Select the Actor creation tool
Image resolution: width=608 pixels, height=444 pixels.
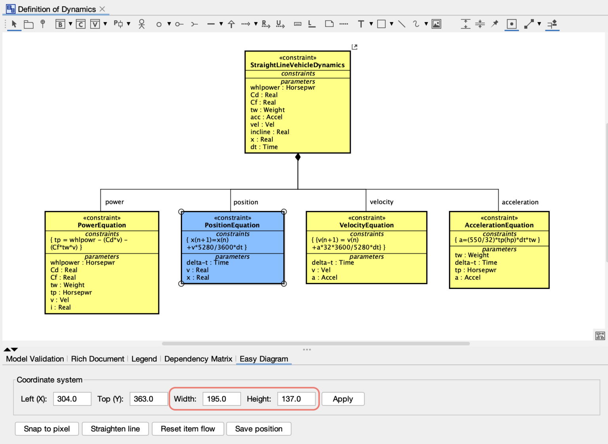click(x=141, y=24)
